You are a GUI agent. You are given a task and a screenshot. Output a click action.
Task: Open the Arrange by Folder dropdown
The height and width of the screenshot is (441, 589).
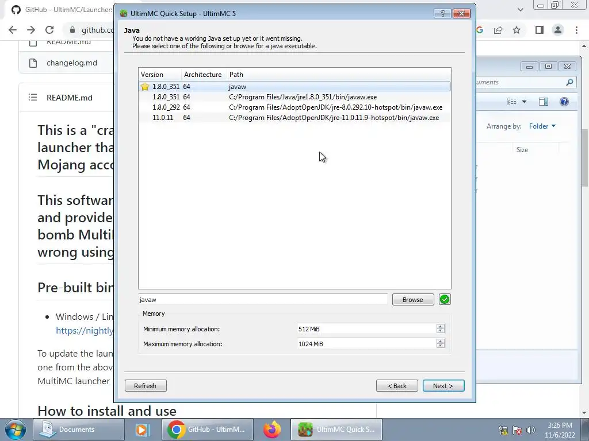542,126
